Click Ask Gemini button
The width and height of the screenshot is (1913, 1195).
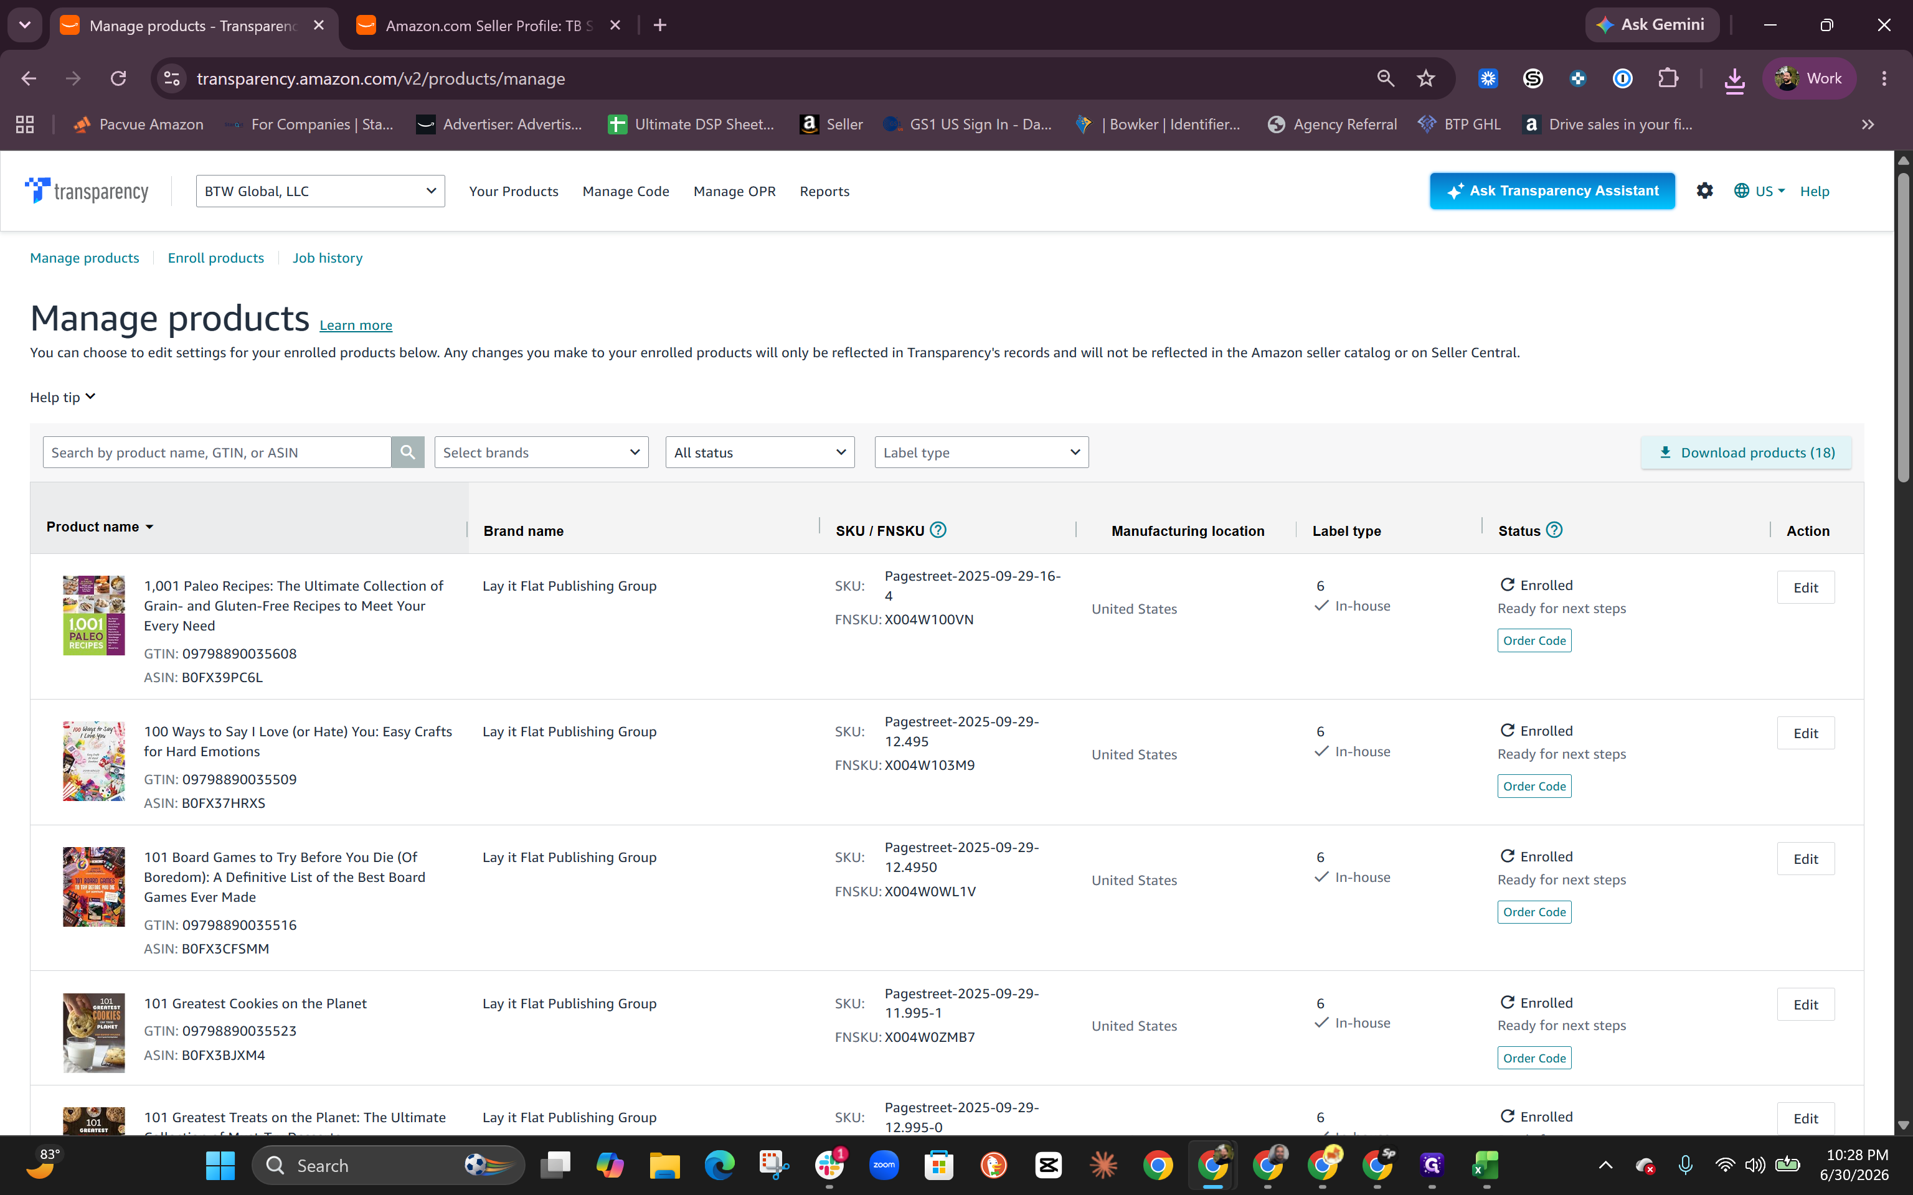pos(1652,24)
